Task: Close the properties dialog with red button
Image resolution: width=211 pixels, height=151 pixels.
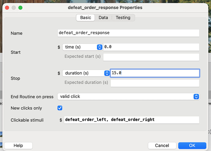Action: [x=7, y=8]
